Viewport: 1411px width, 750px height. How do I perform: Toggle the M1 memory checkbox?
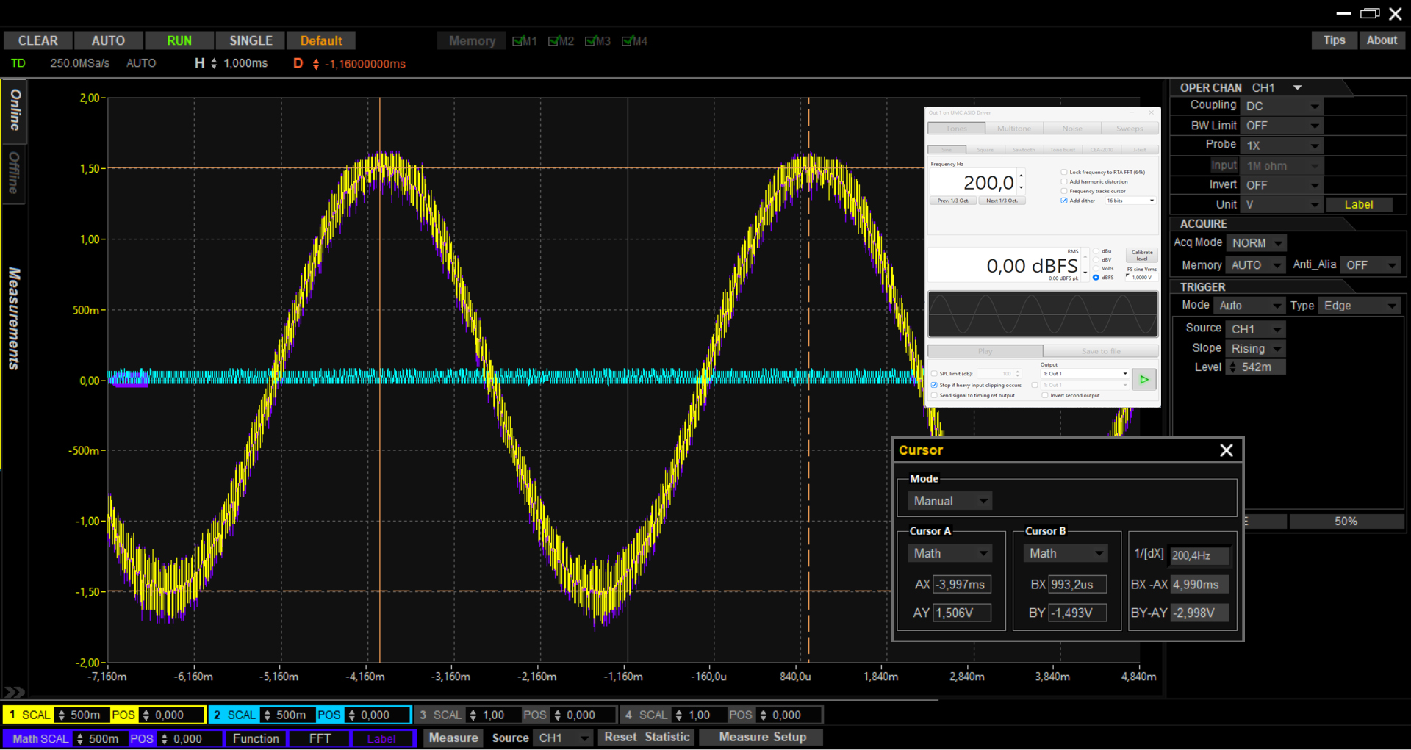coord(517,41)
